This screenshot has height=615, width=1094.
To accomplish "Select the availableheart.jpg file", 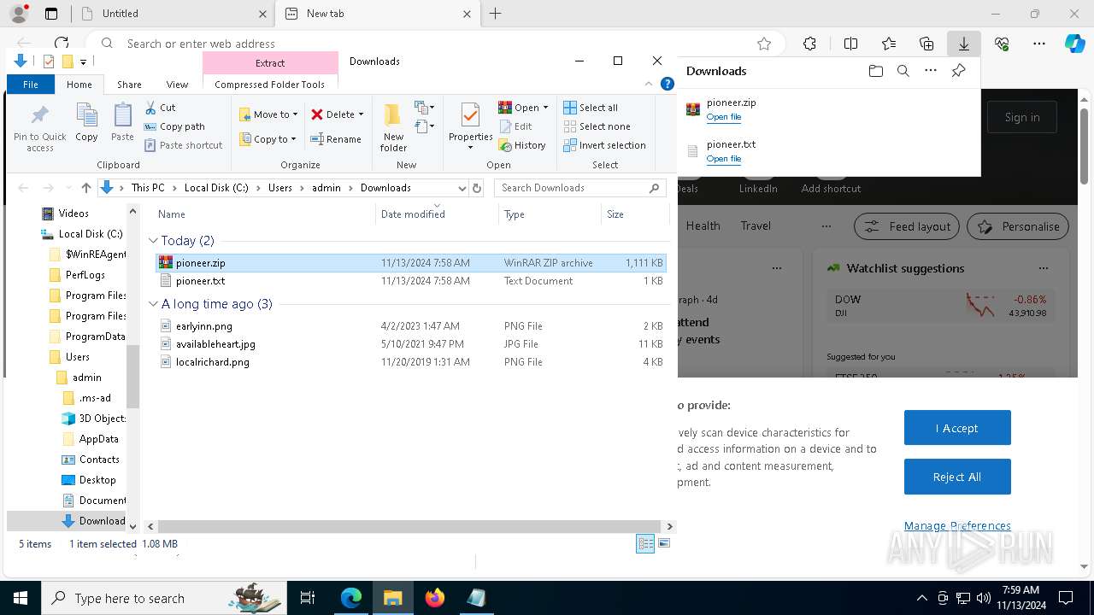I will (x=410, y=344).
